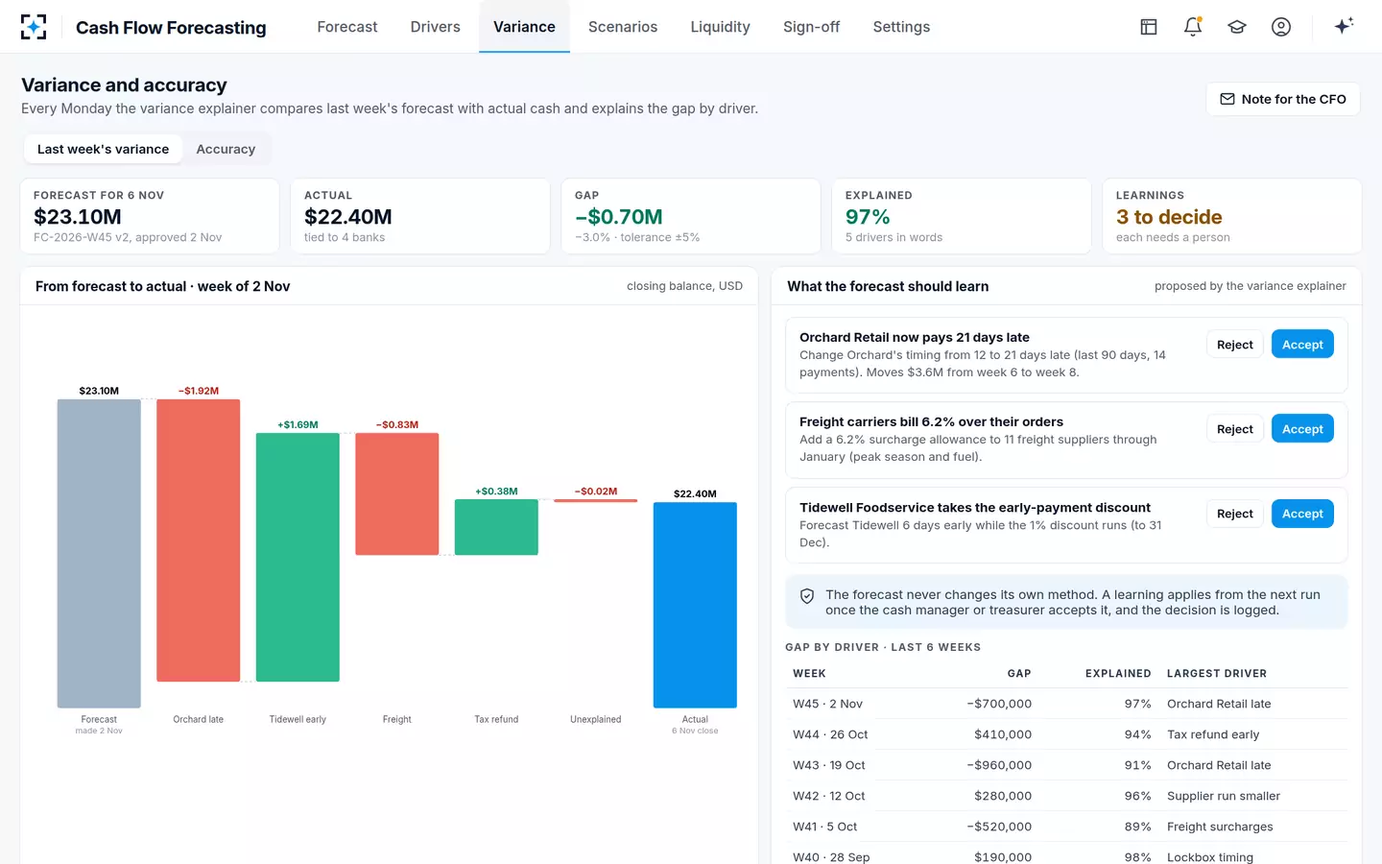The height and width of the screenshot is (864, 1382).
Task: Accept the Tidewell Foodservice early-payment learning
Action: (1302, 514)
